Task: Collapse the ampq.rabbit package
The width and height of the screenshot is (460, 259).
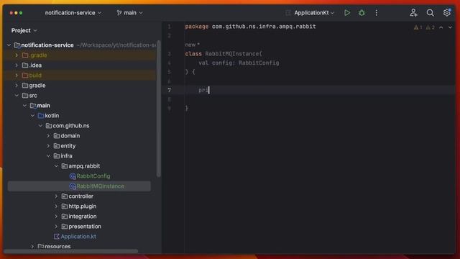Action: [56, 166]
